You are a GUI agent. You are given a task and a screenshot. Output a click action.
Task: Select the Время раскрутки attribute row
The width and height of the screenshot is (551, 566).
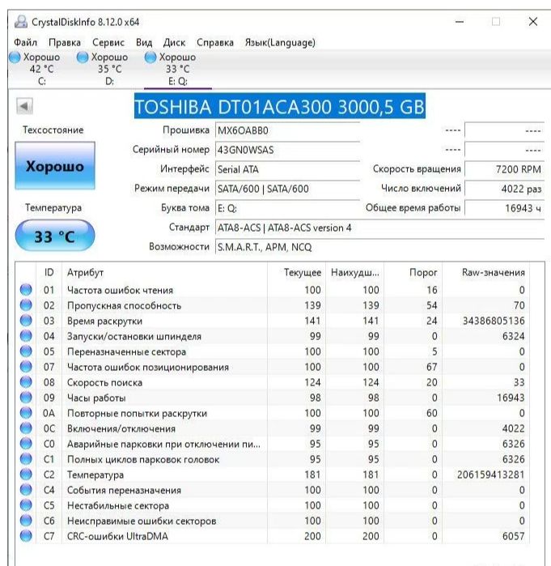272,321
